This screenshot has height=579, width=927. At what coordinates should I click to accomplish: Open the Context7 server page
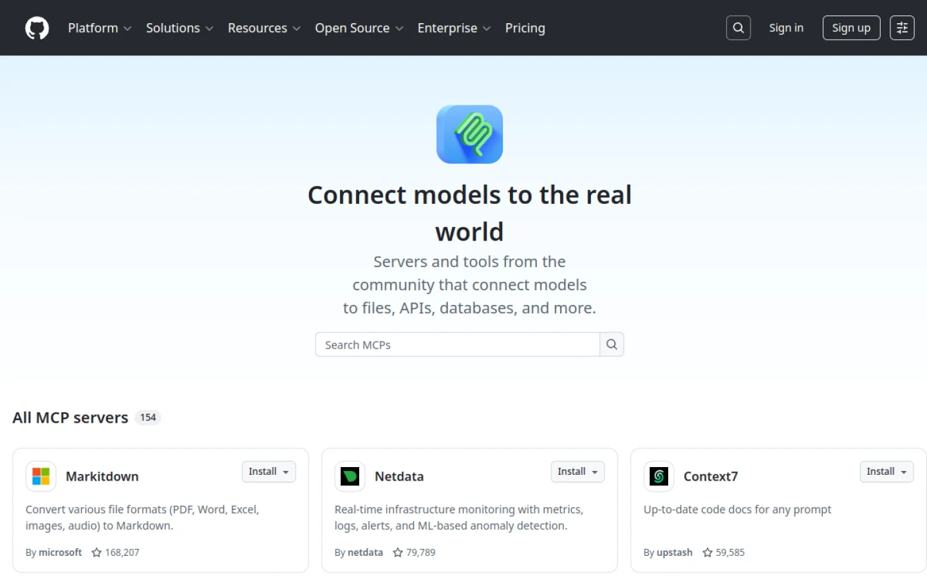(x=711, y=477)
